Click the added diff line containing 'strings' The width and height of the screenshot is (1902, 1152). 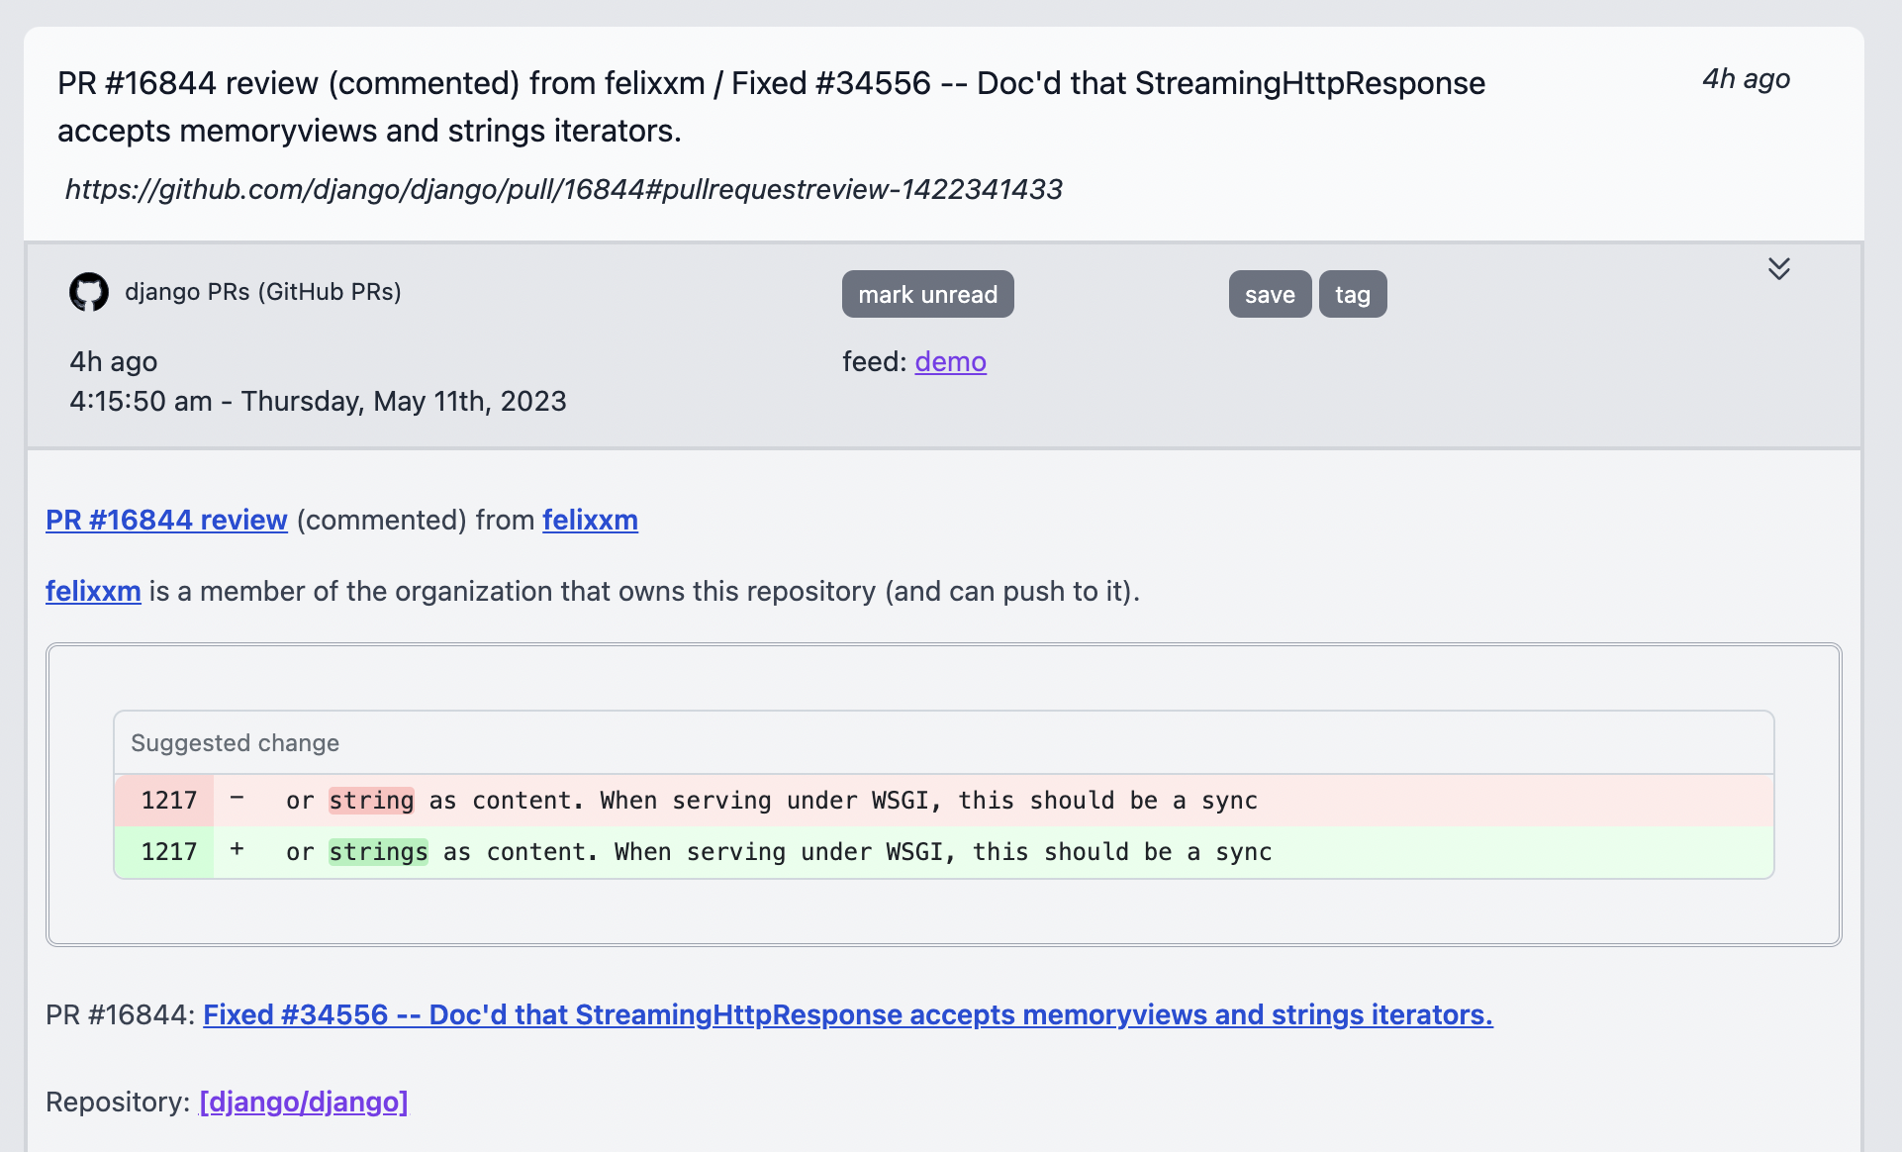click(944, 852)
